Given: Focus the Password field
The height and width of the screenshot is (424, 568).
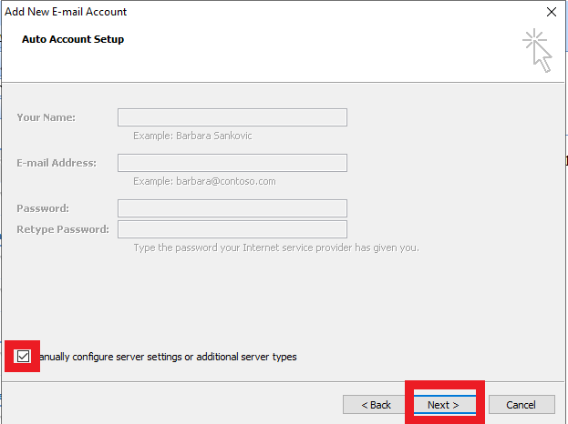Looking at the screenshot, I should pyautogui.click(x=232, y=208).
